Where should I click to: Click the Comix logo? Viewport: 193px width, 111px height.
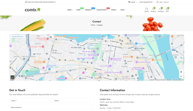click(32, 10)
